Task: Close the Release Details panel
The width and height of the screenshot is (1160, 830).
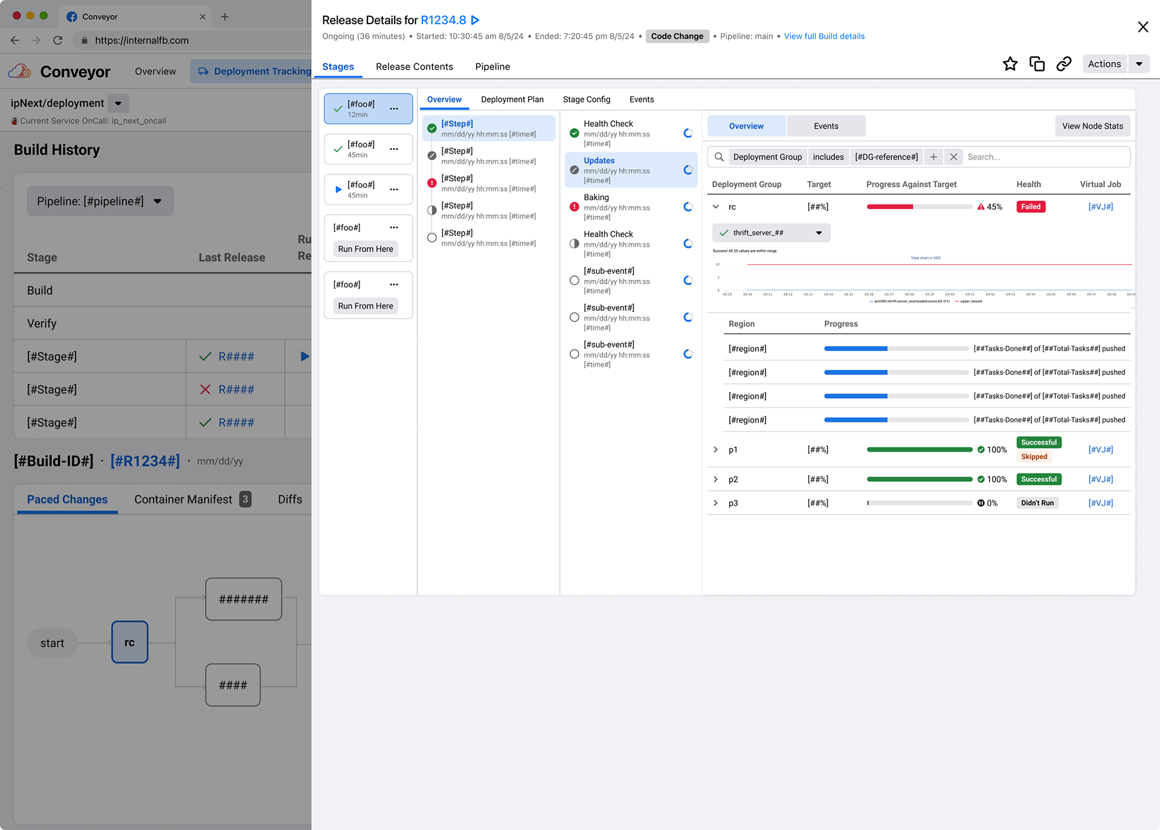Action: click(1142, 27)
